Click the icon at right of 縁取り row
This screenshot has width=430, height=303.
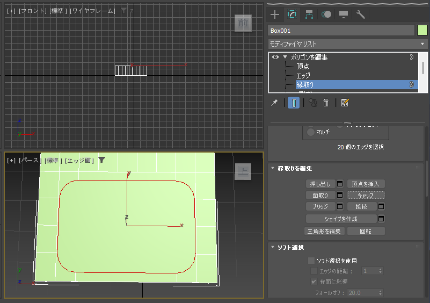[411, 84]
